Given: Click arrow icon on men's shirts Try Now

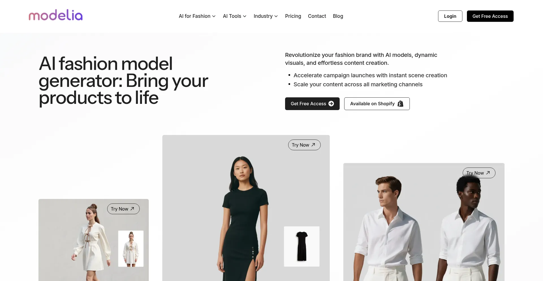Looking at the screenshot, I should (488, 173).
